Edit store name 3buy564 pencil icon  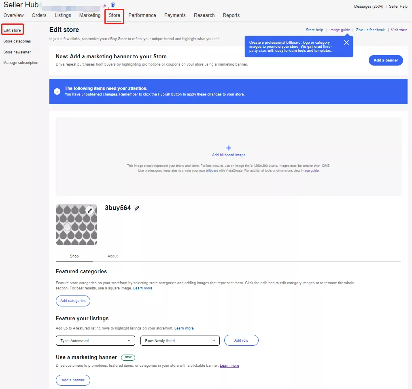pyautogui.click(x=137, y=208)
